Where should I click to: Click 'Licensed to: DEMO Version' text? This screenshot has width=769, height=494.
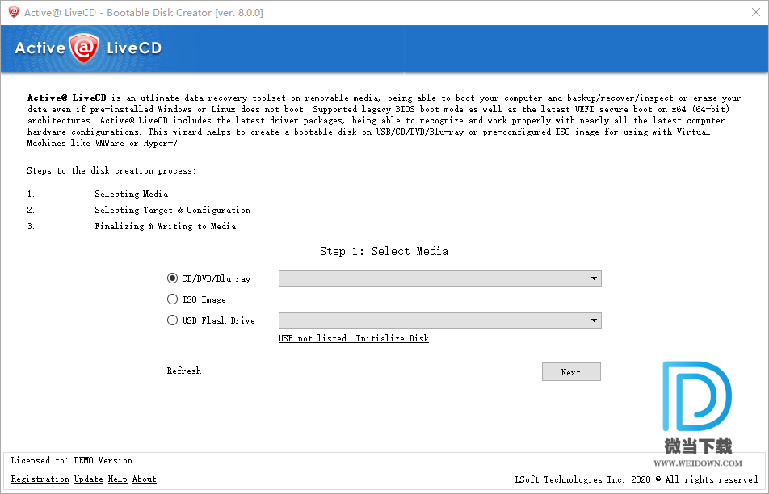pos(72,460)
